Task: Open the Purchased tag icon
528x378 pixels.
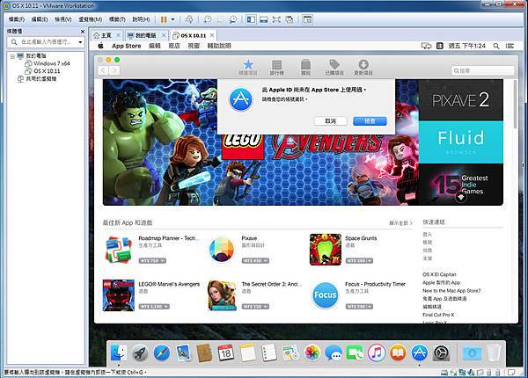Action: click(334, 68)
